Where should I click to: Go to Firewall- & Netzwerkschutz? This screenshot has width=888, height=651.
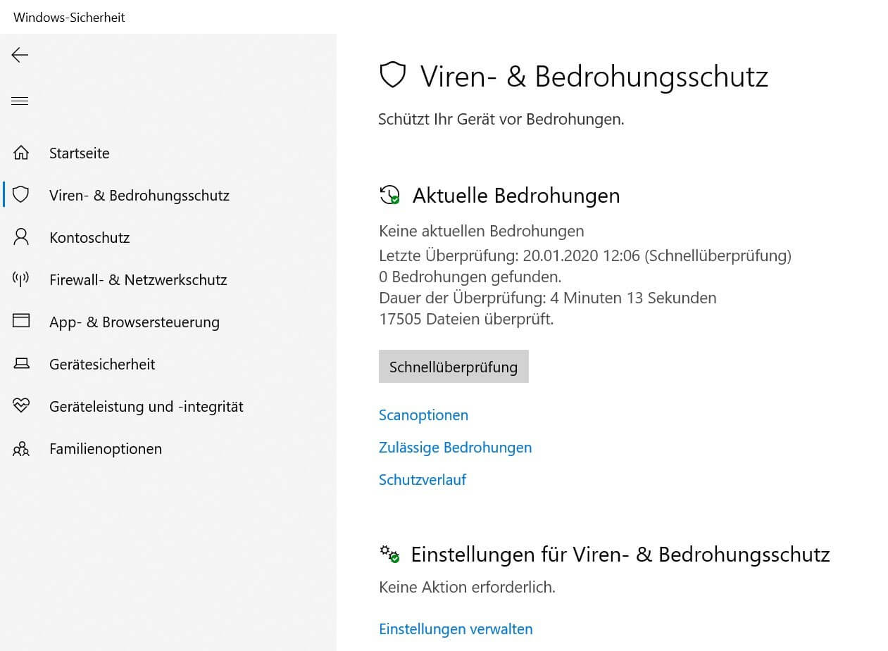point(138,280)
